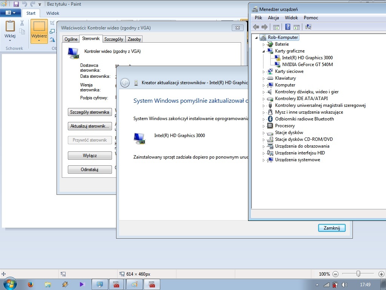Collapse the Rob-Komputer root node
Image resolution: width=386 pixels, height=290 pixels.
point(256,38)
